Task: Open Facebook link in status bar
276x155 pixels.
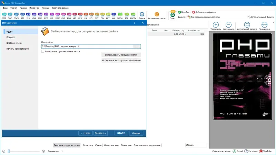Action: click(251, 151)
